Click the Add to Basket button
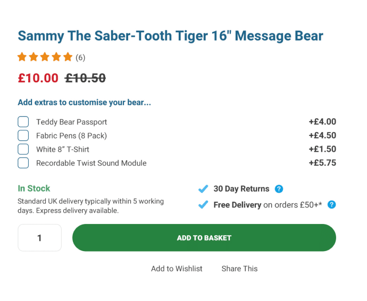The width and height of the screenshot is (367, 301). pyautogui.click(x=204, y=238)
